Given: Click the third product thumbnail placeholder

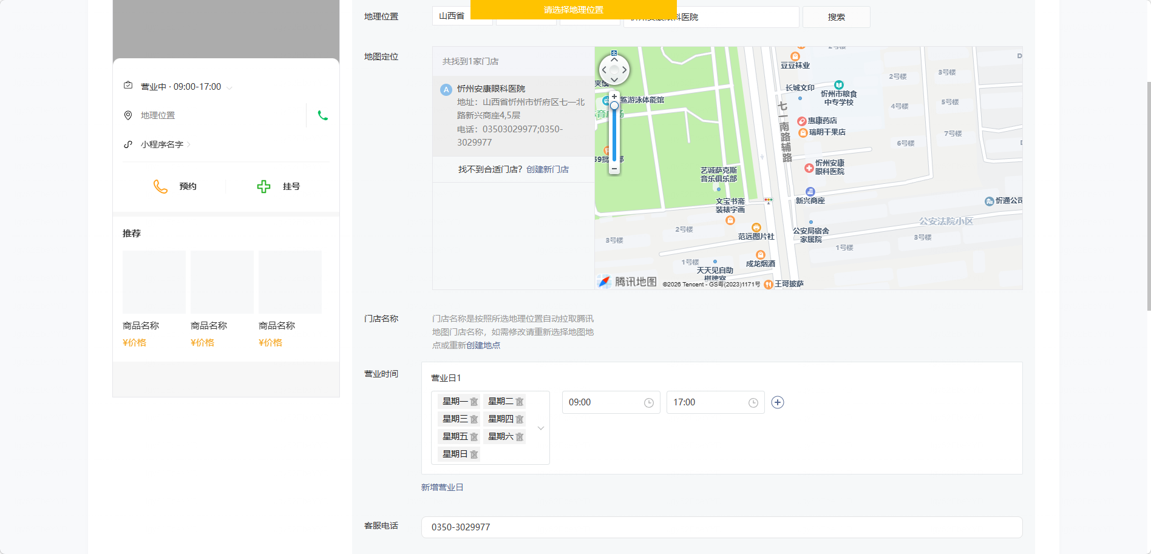Looking at the screenshot, I should click(x=290, y=282).
